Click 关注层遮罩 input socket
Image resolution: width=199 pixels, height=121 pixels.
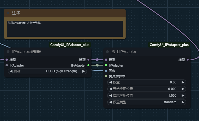click(106, 76)
